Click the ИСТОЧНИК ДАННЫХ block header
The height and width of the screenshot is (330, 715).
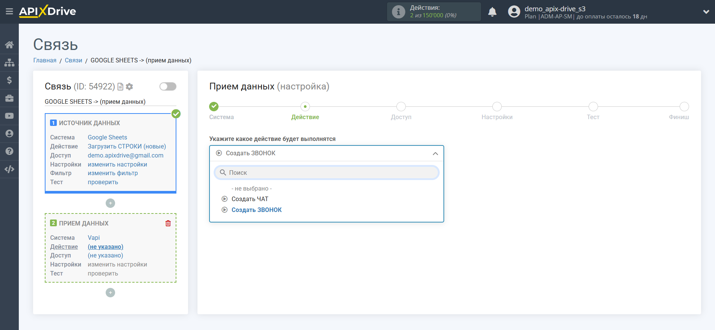[x=90, y=123]
